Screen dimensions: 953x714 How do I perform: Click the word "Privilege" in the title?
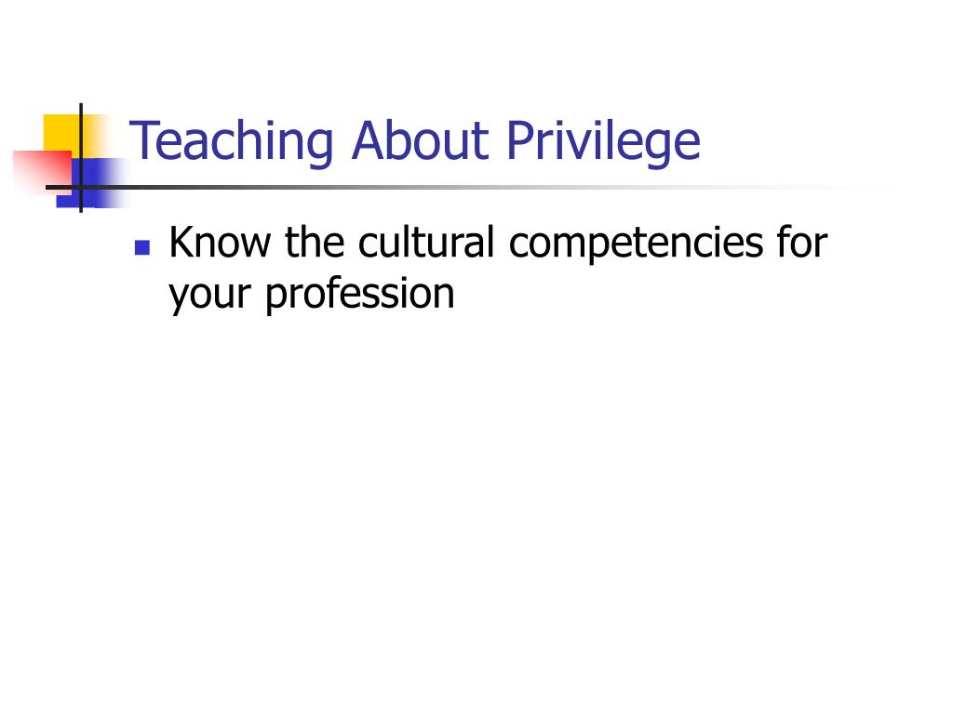603,142
